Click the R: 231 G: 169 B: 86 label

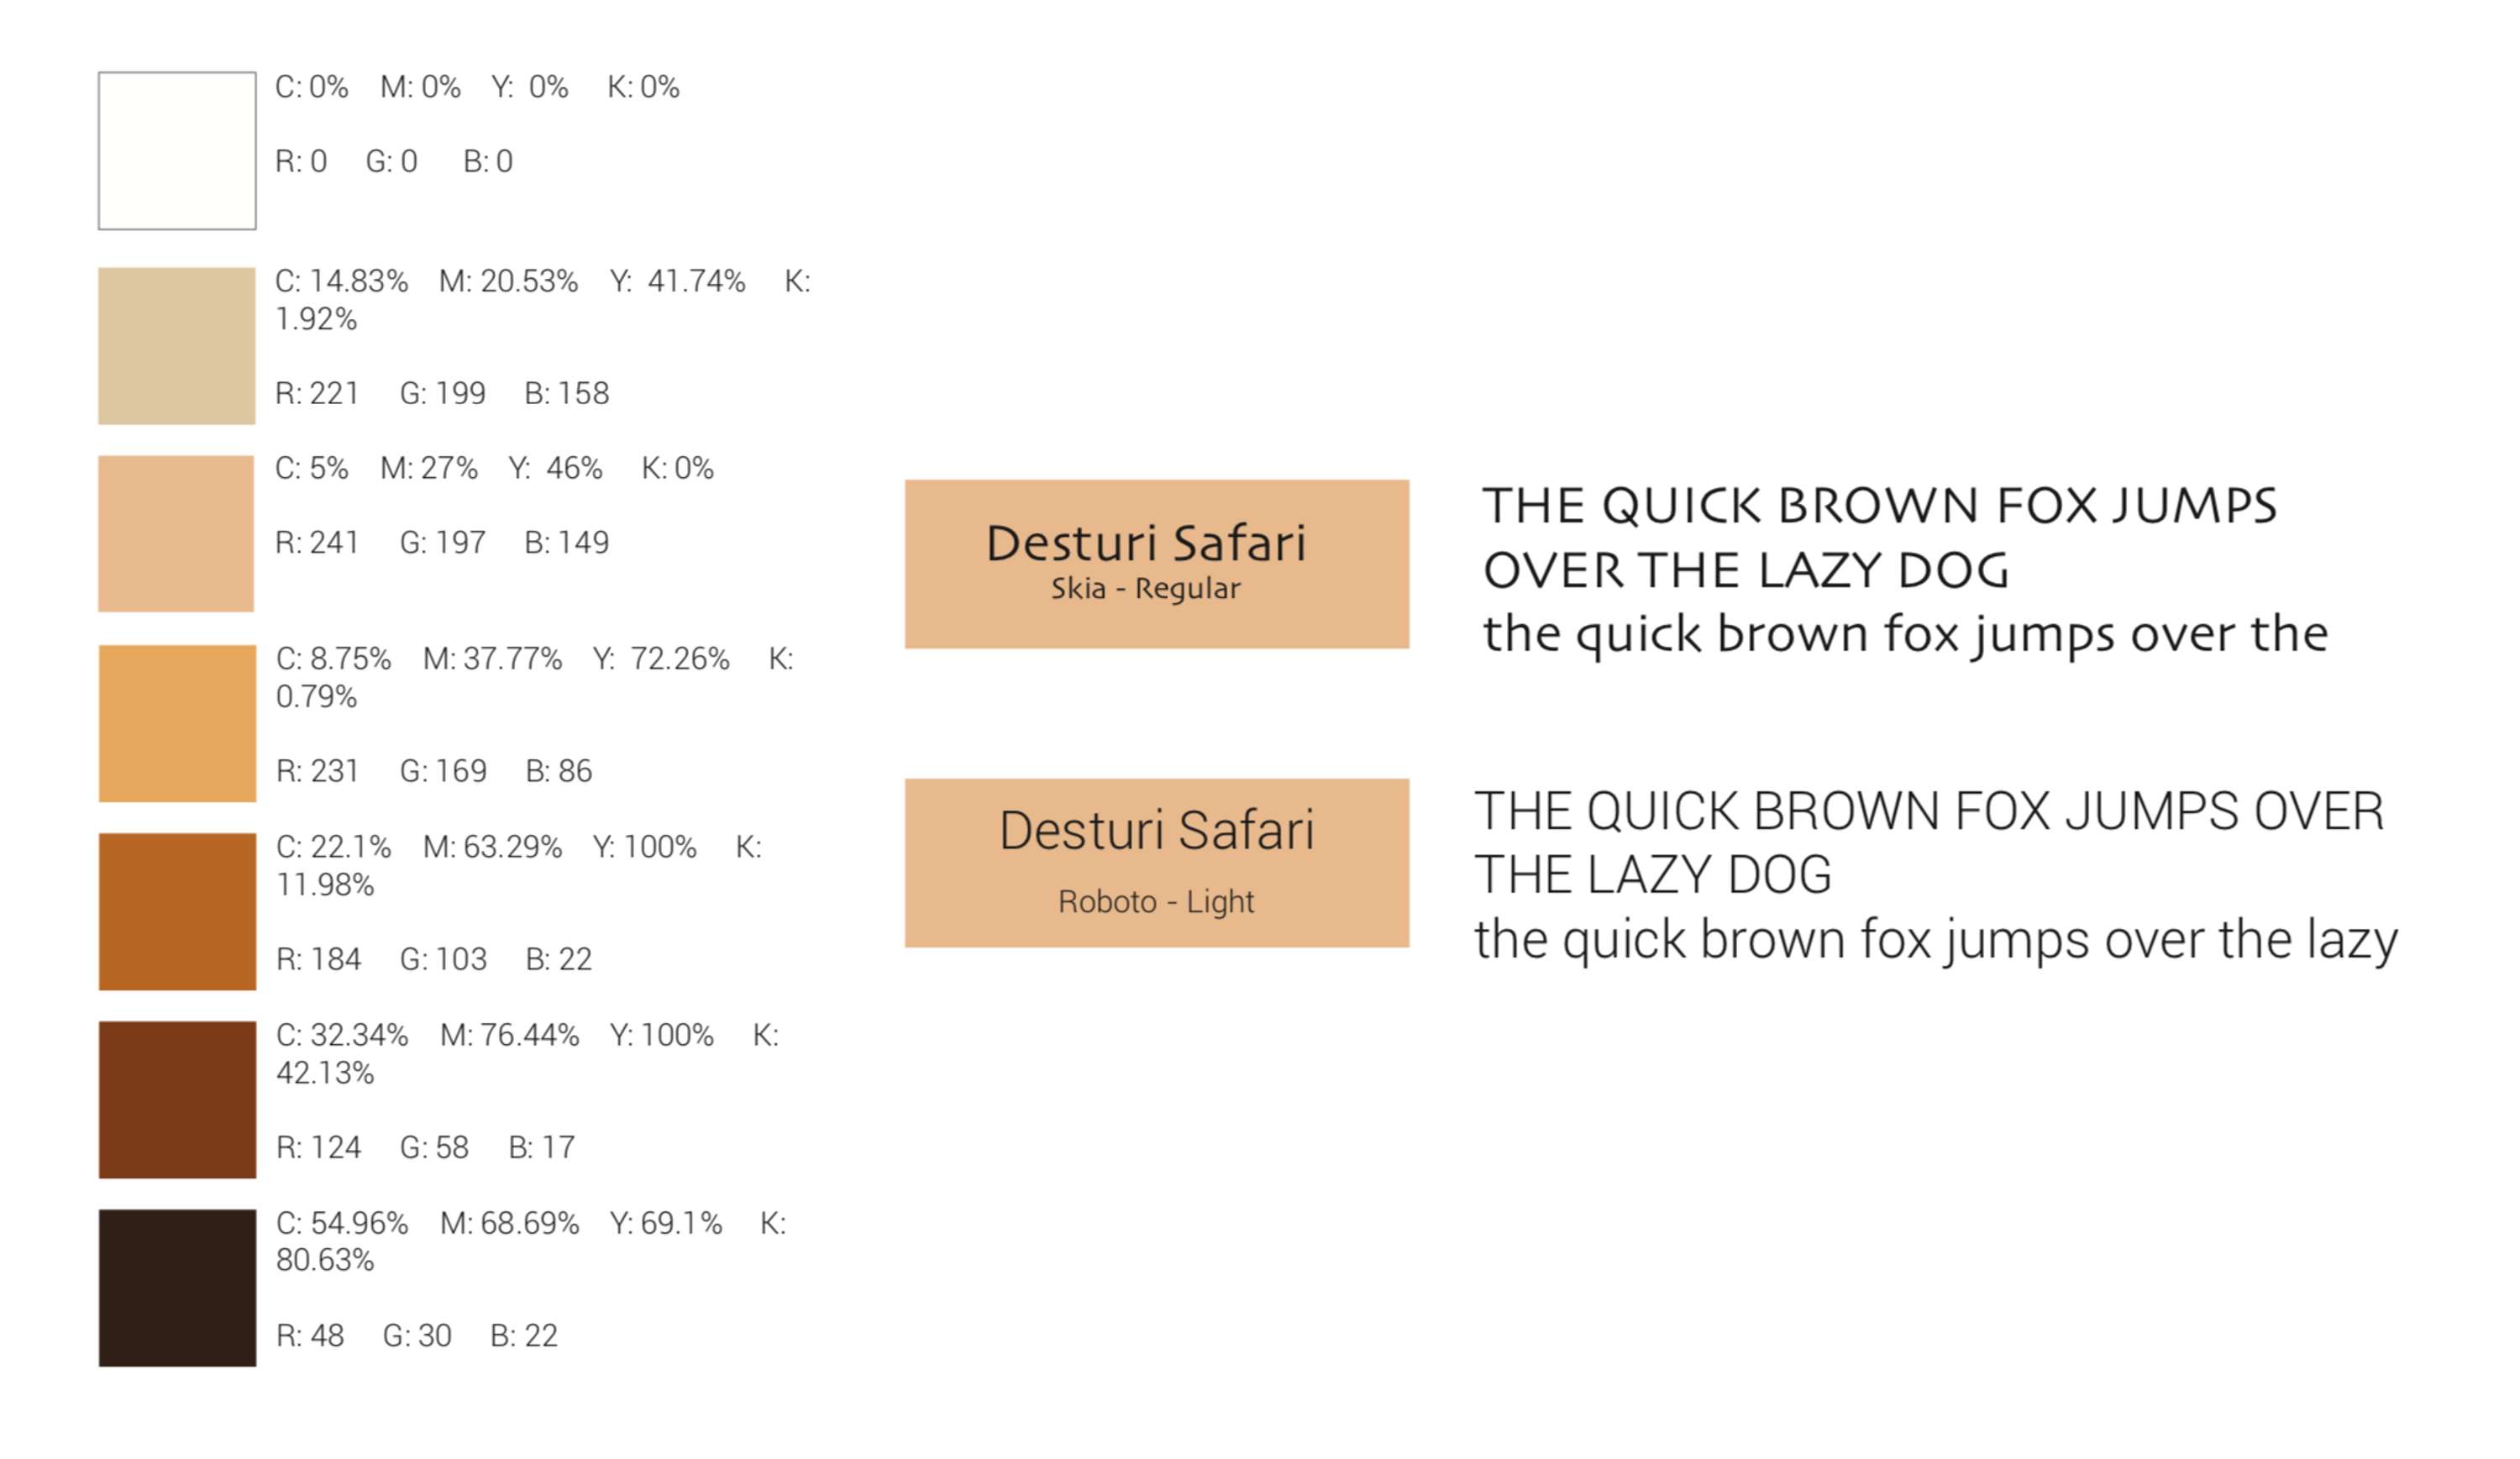(x=434, y=771)
